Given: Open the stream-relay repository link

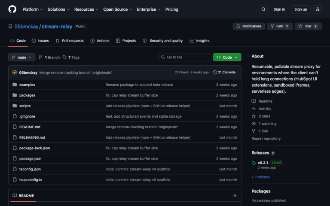Looking at the screenshot, I should (x=57, y=27).
